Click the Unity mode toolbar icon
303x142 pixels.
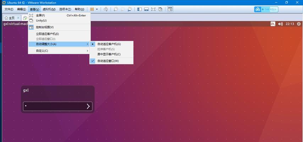point(160,9)
